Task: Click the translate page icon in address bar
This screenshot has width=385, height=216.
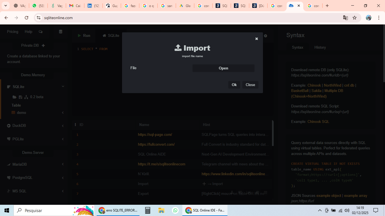Action: (346, 18)
